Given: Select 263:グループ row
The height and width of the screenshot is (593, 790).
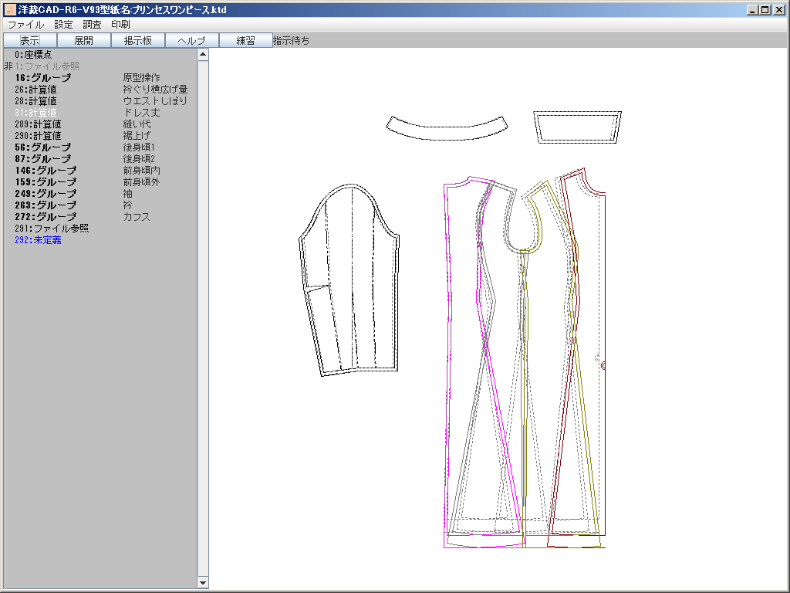Looking at the screenshot, I should 100,205.
